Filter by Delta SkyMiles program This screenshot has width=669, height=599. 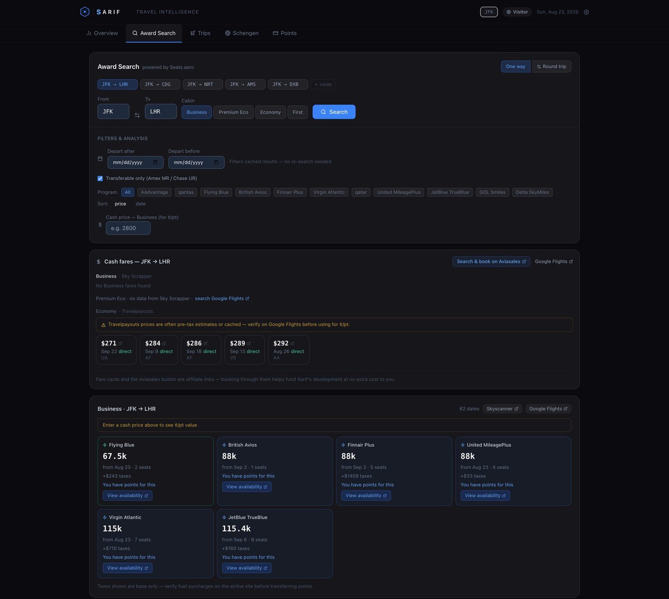coord(532,192)
